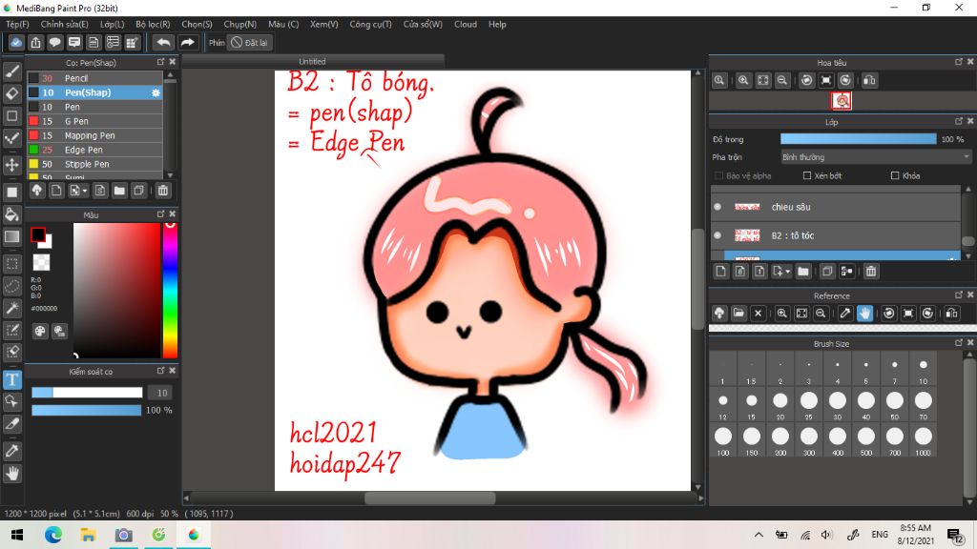Click the navigator canvas thumbnail
Viewport: 977px width, 549px height.
pos(842,101)
